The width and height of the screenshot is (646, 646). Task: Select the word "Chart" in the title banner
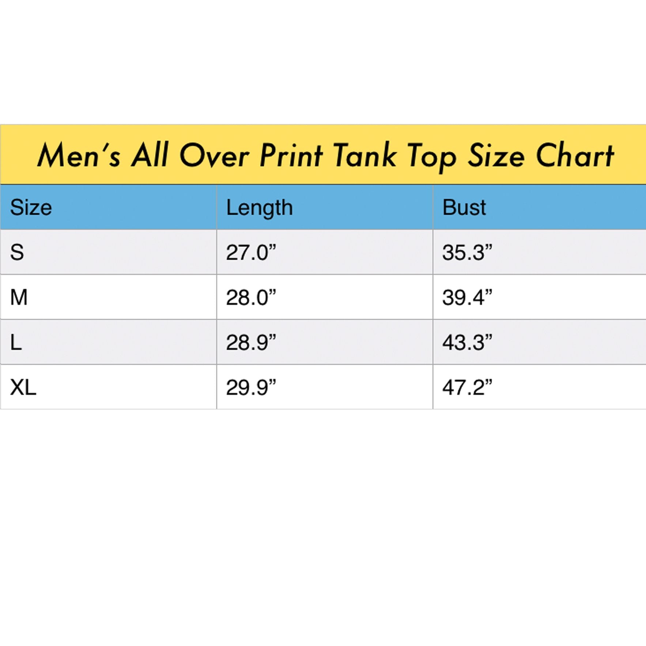575,155
